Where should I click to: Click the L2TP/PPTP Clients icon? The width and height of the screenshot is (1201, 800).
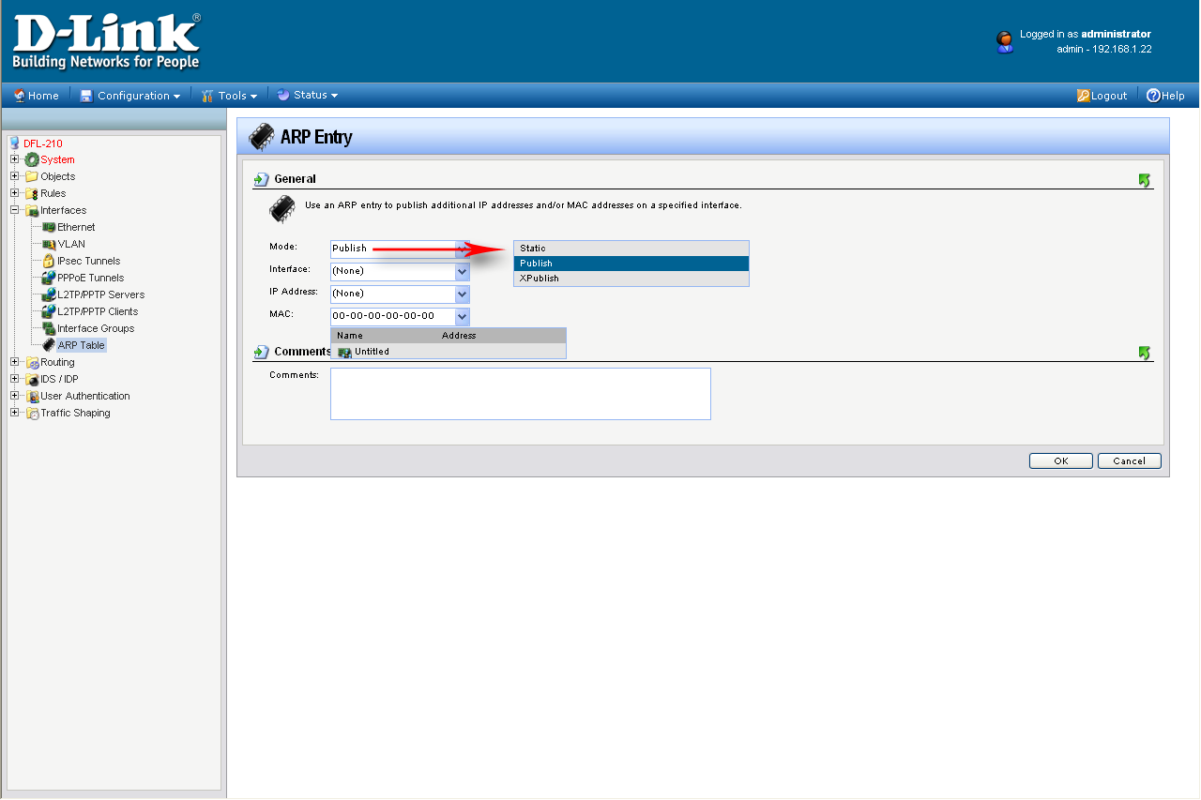point(49,311)
